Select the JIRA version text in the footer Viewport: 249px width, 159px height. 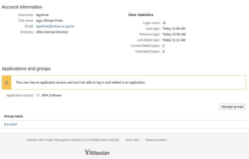coord(72,140)
